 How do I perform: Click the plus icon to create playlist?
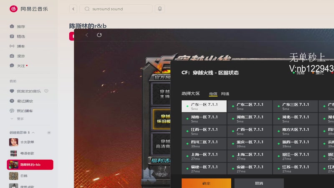tap(49, 132)
